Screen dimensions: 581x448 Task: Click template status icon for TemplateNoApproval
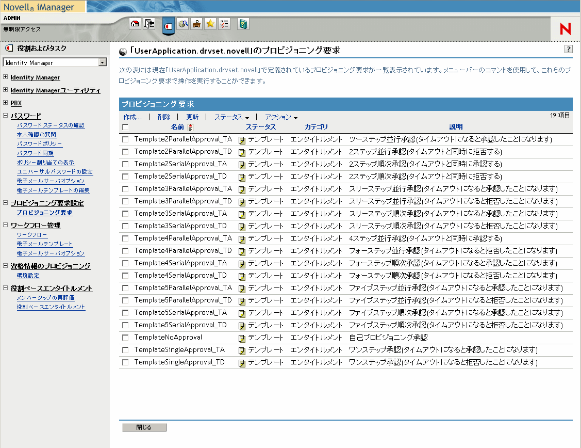tap(242, 338)
